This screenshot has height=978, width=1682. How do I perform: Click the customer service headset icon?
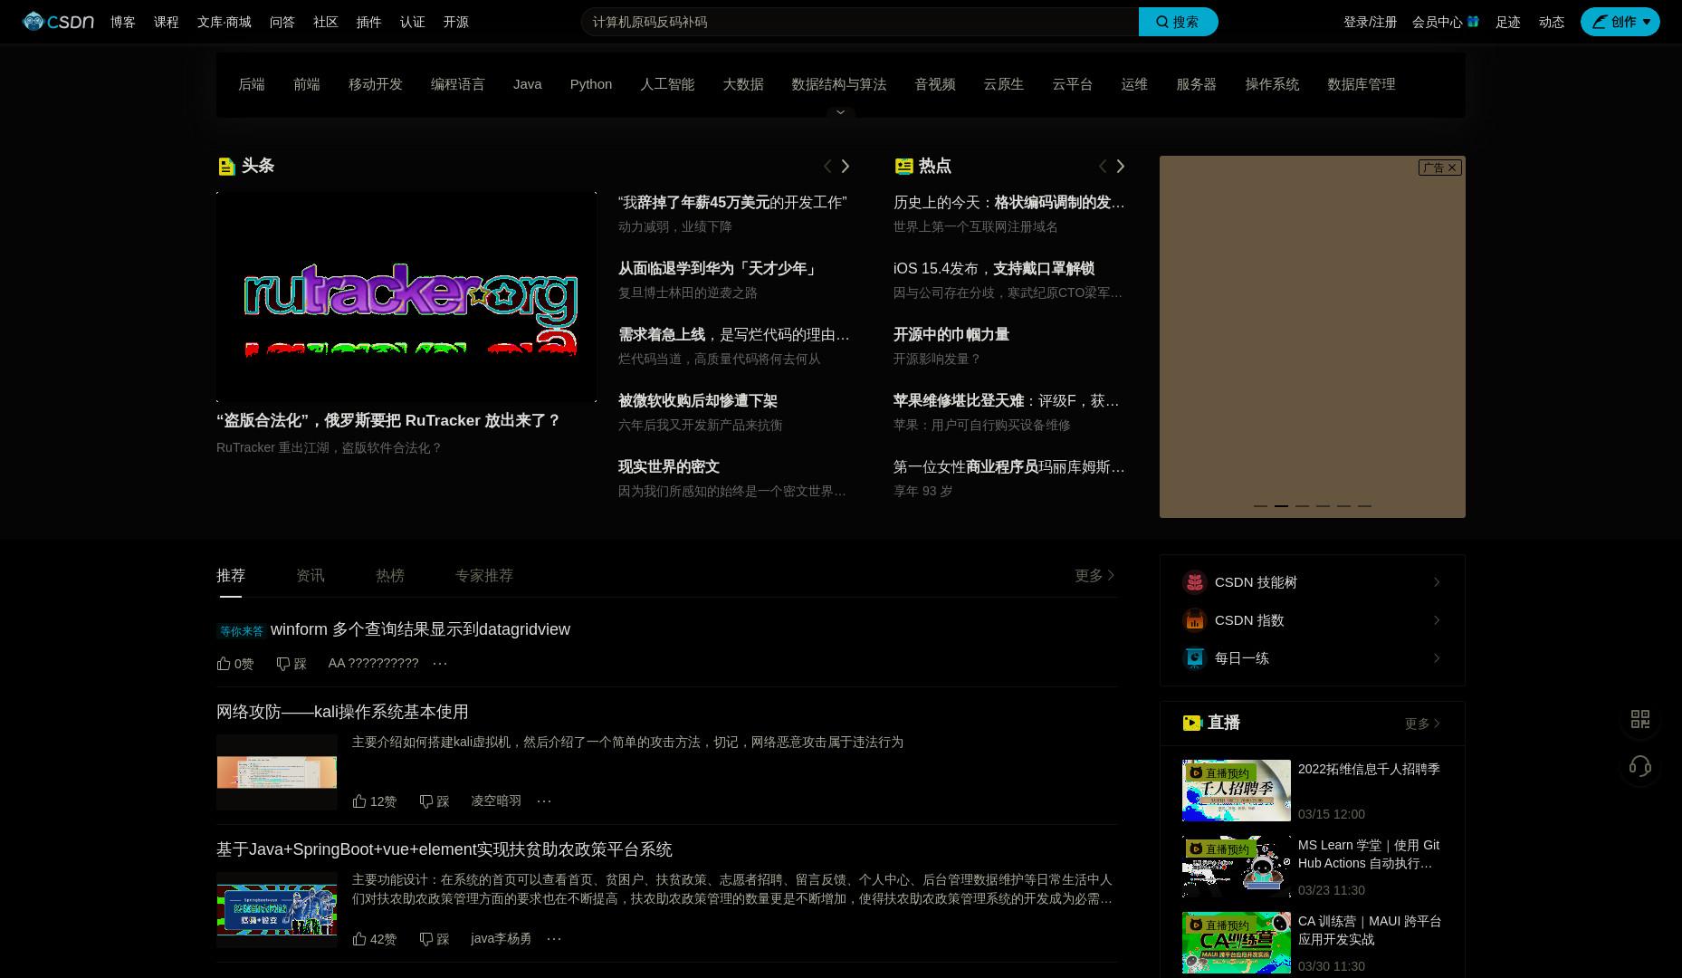pyautogui.click(x=1640, y=766)
